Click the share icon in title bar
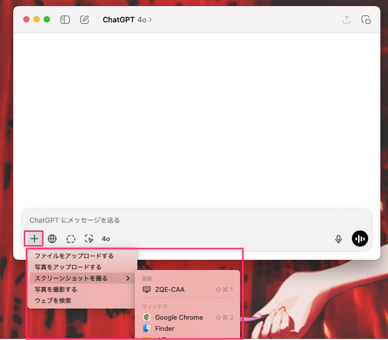Image resolution: width=388 pixels, height=340 pixels. [347, 20]
